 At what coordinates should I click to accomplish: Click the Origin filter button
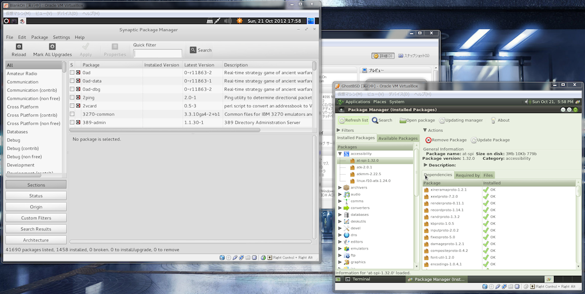[36, 207]
